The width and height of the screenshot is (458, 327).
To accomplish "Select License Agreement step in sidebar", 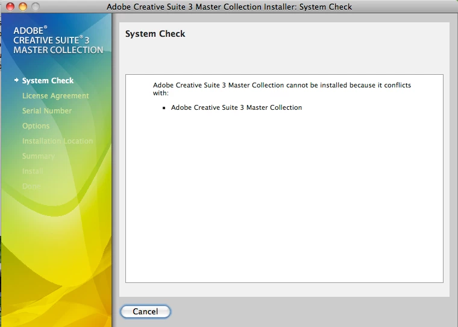I will click(55, 96).
